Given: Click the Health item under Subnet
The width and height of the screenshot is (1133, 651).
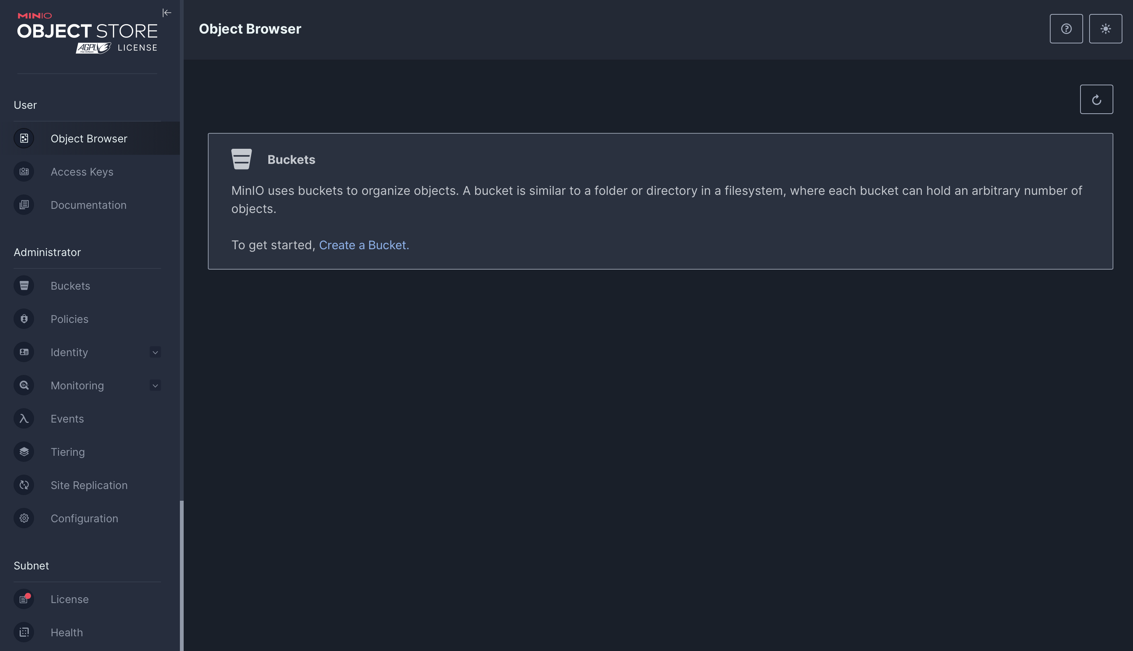Looking at the screenshot, I should pyautogui.click(x=66, y=632).
